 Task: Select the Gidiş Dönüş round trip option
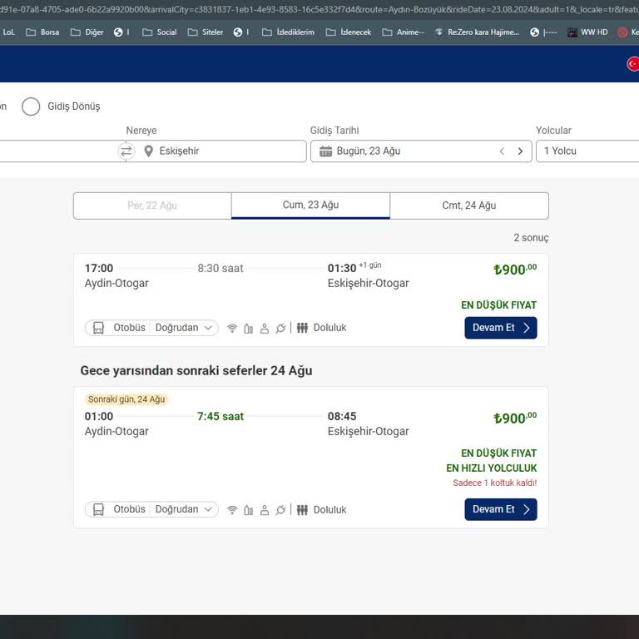coord(31,106)
